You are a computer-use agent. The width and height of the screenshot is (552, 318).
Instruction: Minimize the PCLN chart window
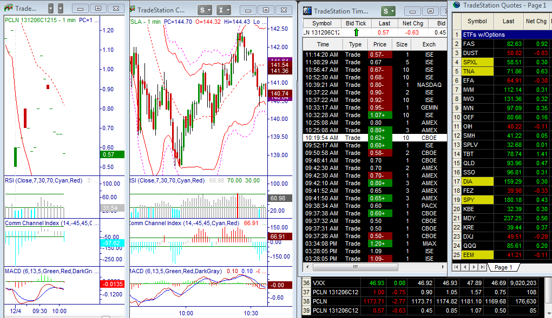coord(80,9)
